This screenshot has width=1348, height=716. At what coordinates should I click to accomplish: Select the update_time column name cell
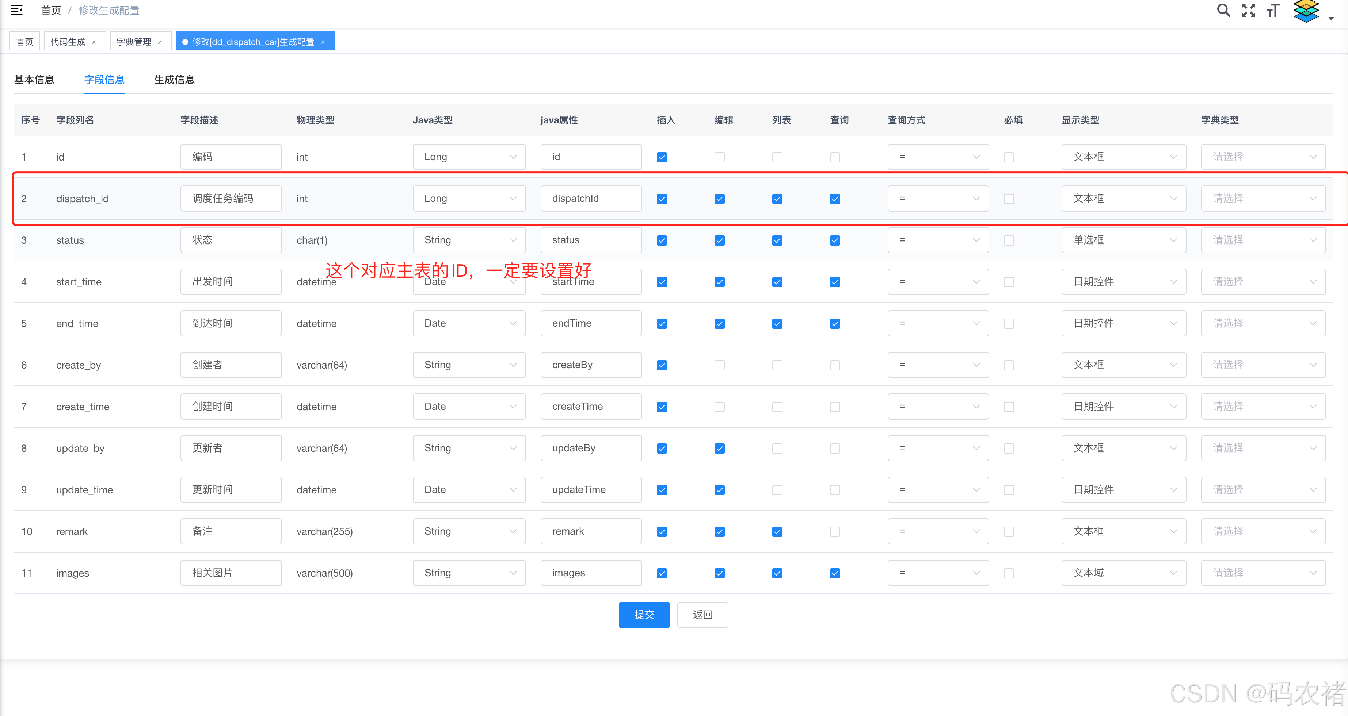[85, 490]
